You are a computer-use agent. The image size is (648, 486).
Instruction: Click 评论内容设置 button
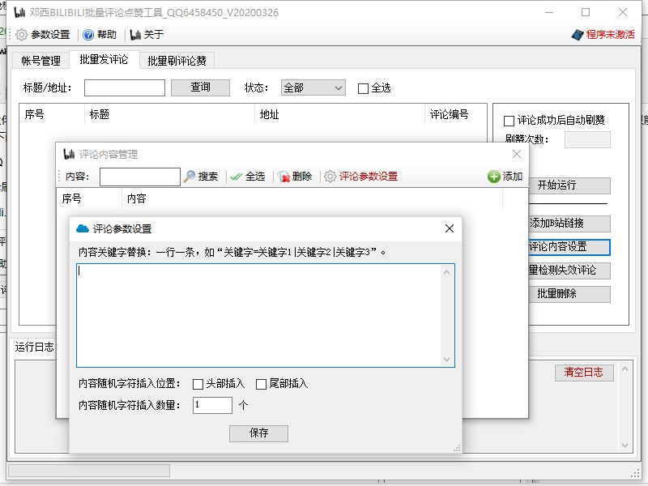tap(569, 247)
